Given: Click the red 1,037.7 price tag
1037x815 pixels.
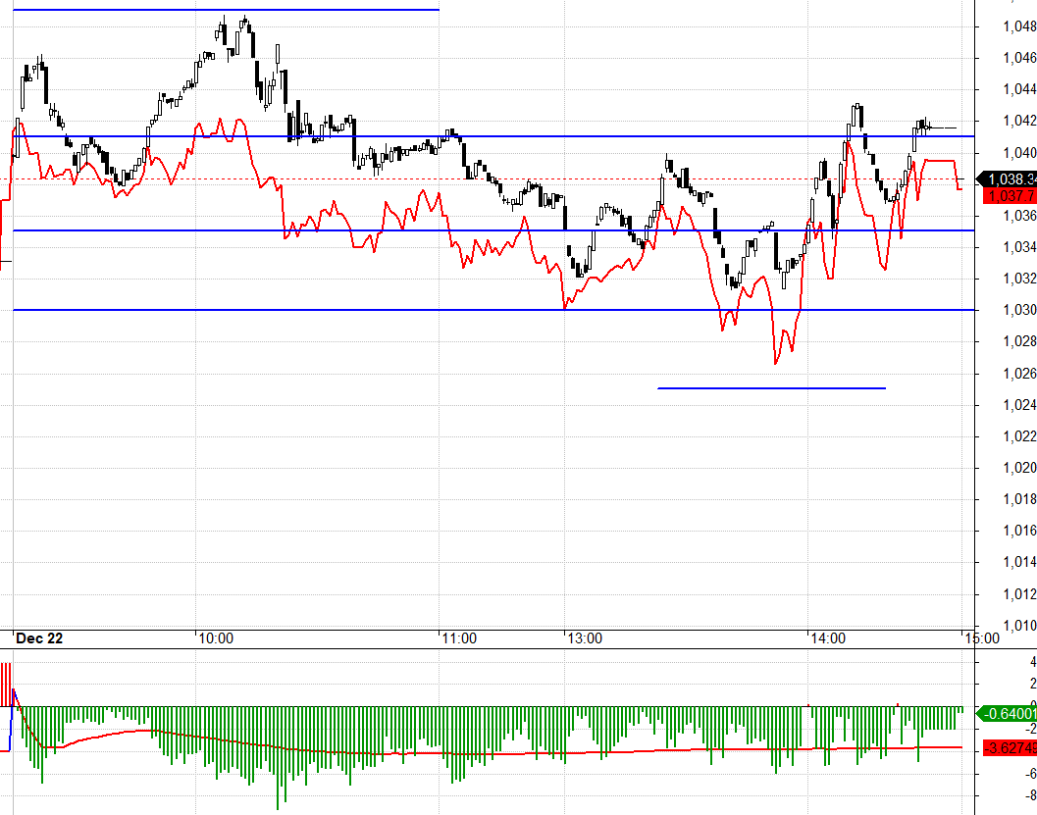Looking at the screenshot, I should pos(1010,195).
